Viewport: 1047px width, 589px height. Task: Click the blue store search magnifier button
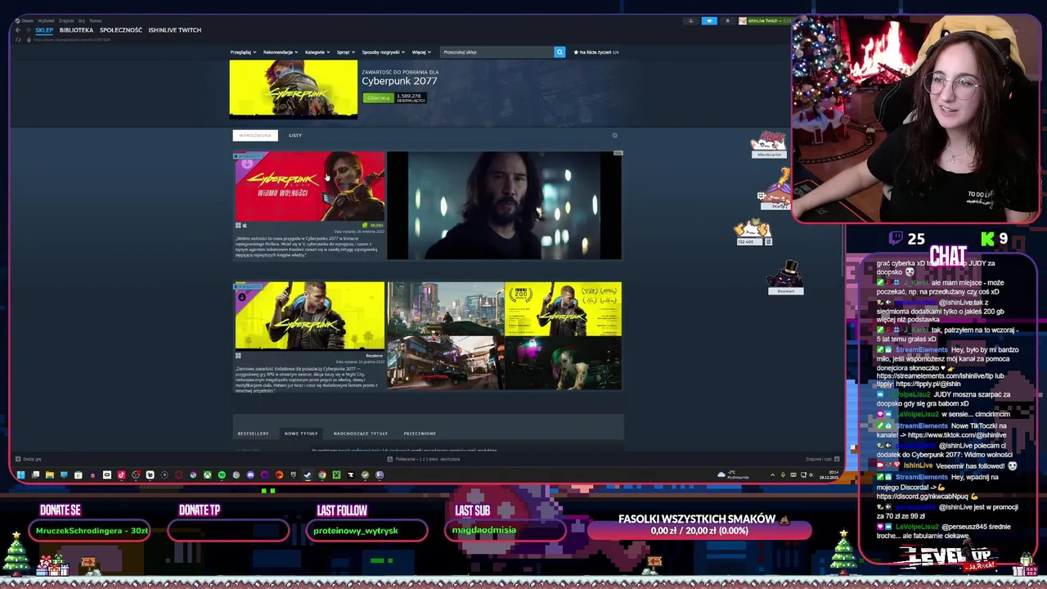pyautogui.click(x=559, y=52)
